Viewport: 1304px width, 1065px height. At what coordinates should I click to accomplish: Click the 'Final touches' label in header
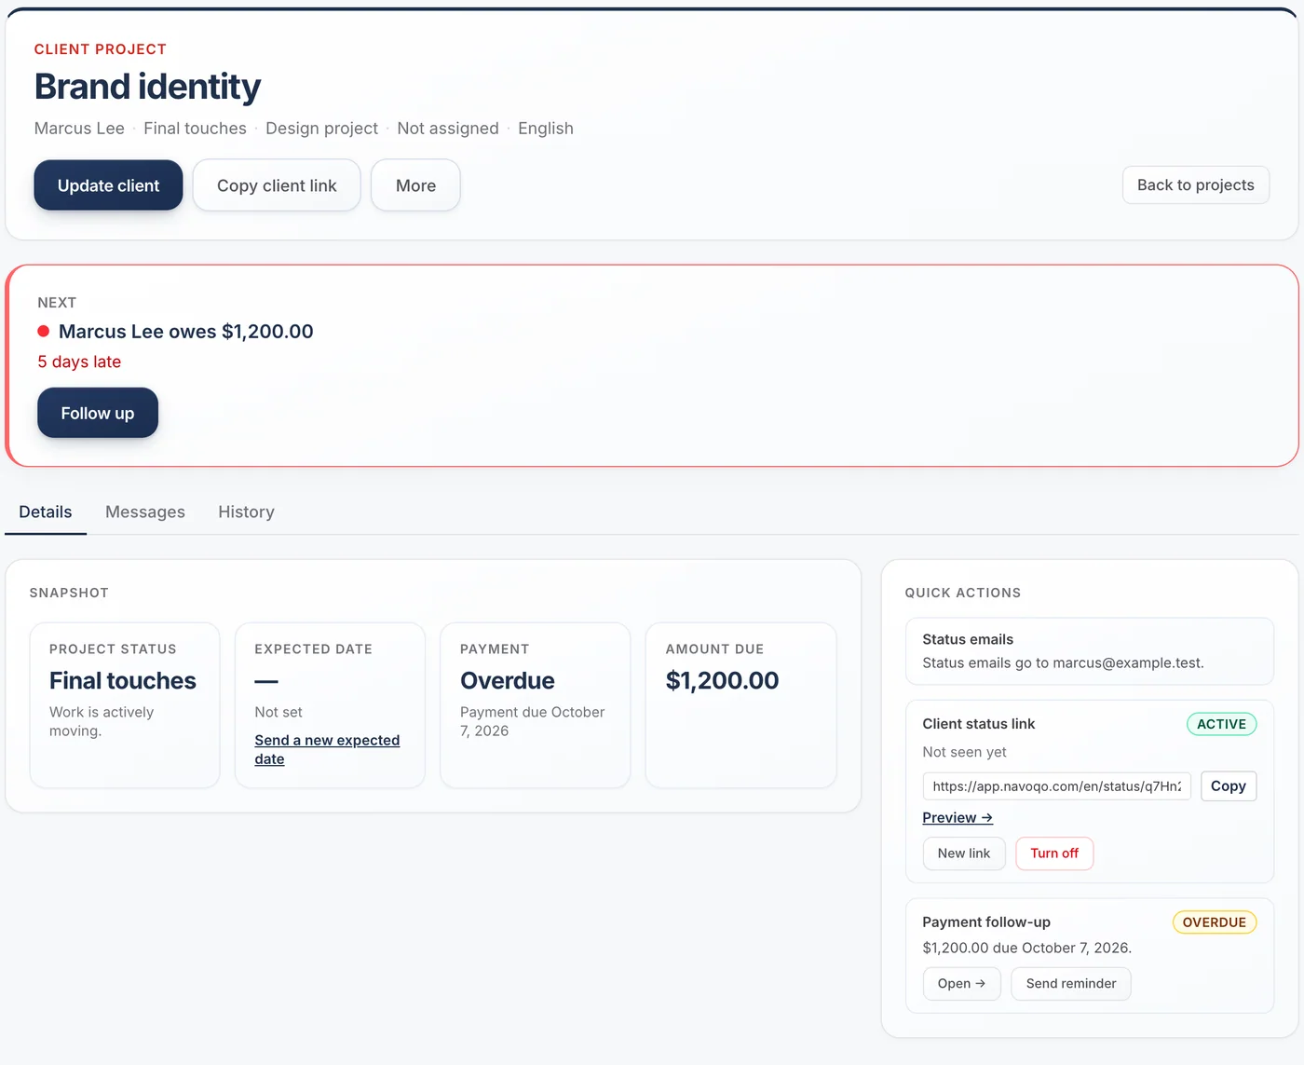pos(195,129)
